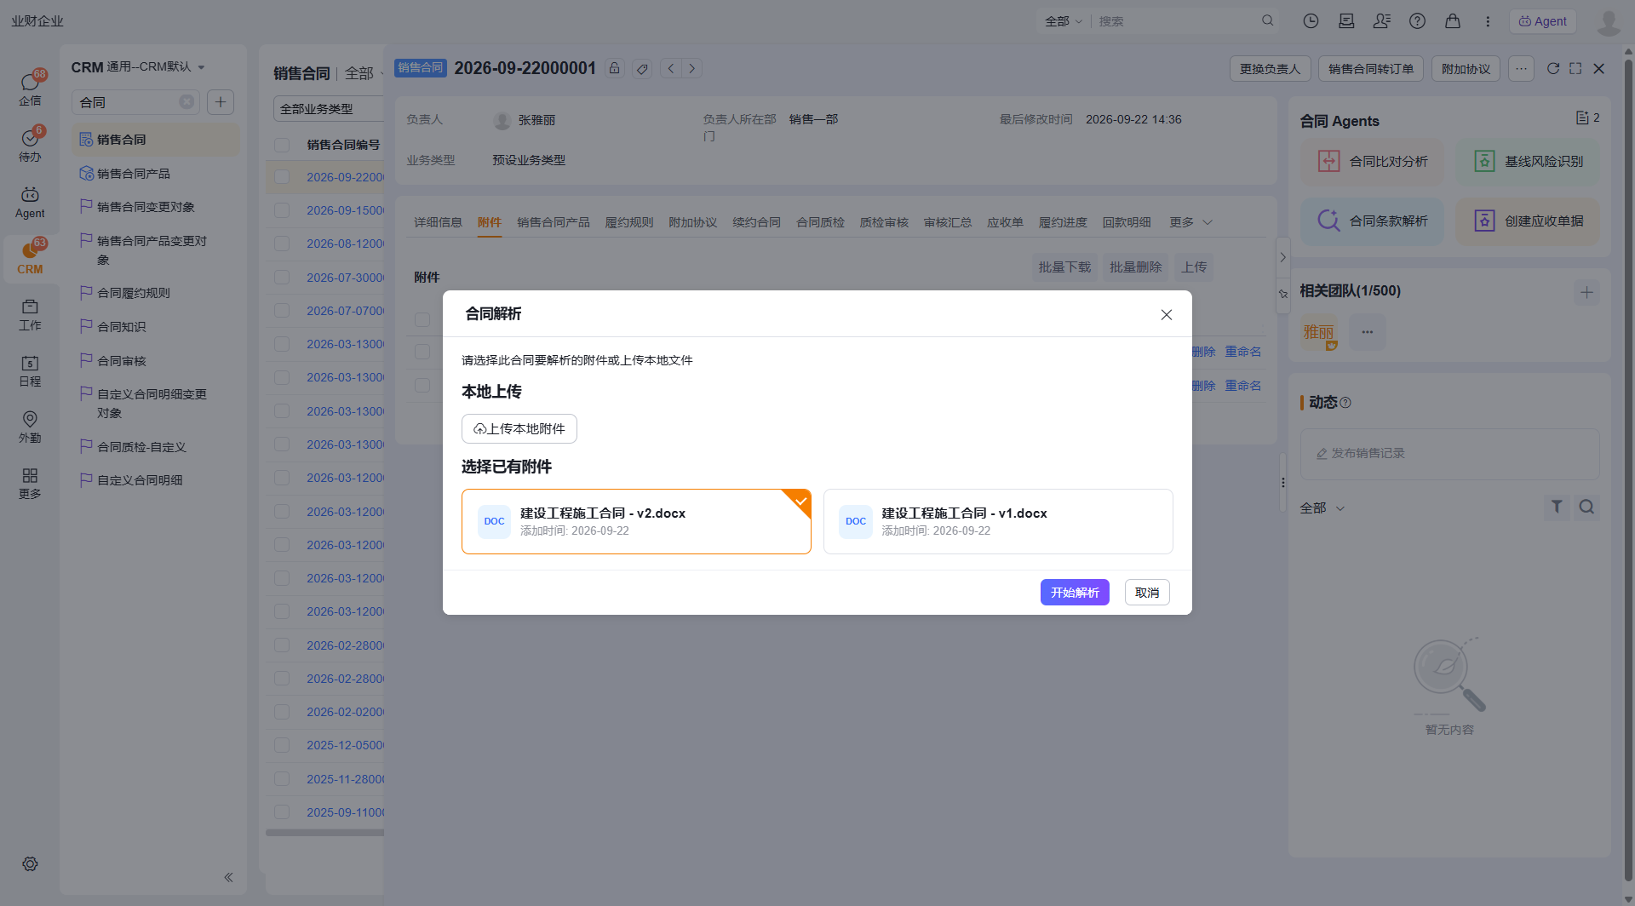Screen dimensions: 1635x906
Task: Open settings gear in sidebar
Action: click(x=30, y=863)
